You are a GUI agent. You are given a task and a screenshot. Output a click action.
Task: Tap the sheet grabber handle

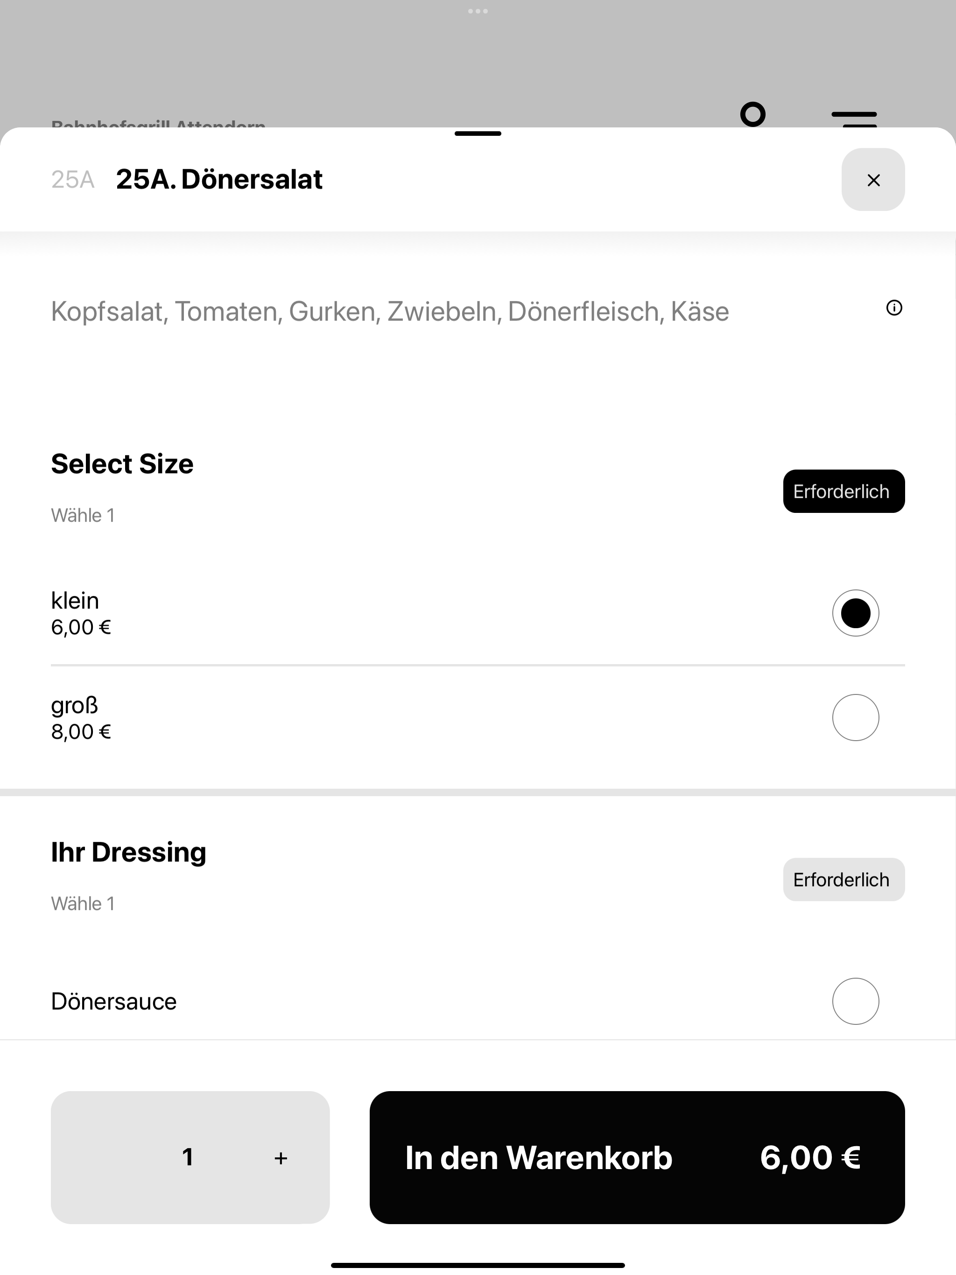[x=478, y=134]
